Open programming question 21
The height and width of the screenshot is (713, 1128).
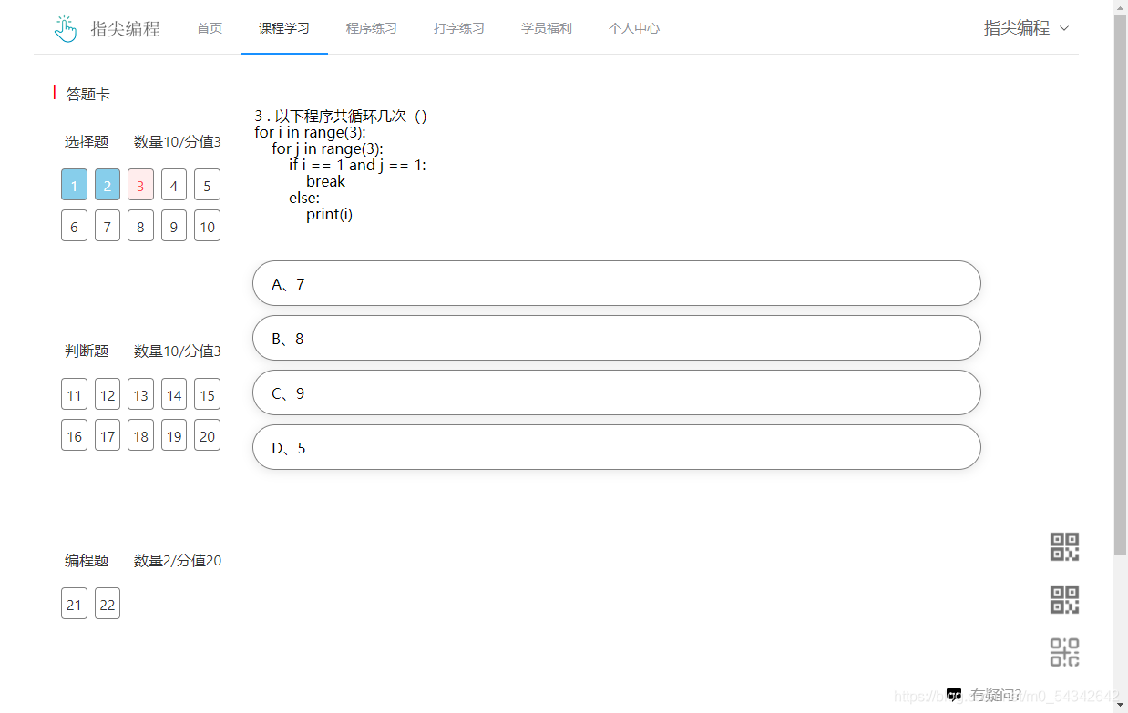coord(74,604)
